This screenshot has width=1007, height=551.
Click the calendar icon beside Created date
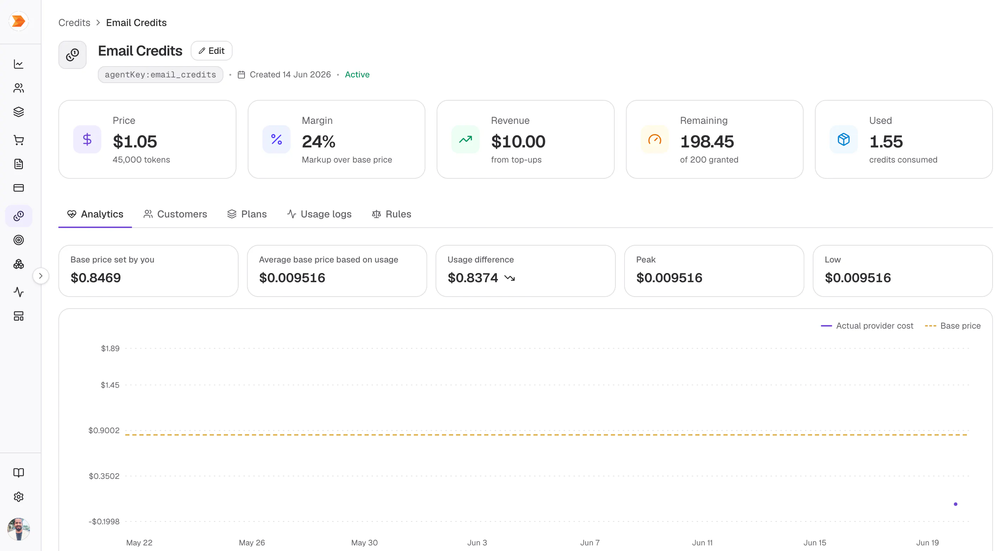click(x=242, y=75)
